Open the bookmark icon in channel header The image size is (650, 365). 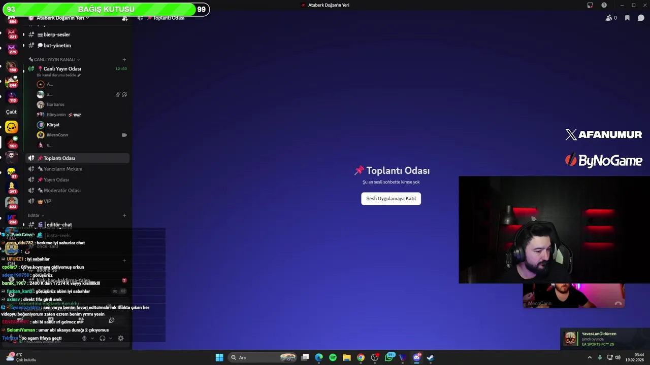click(x=627, y=18)
